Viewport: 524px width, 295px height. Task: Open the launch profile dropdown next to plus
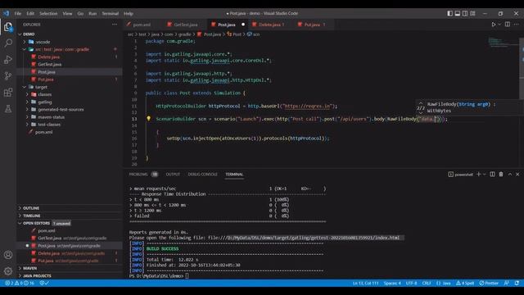484,175
